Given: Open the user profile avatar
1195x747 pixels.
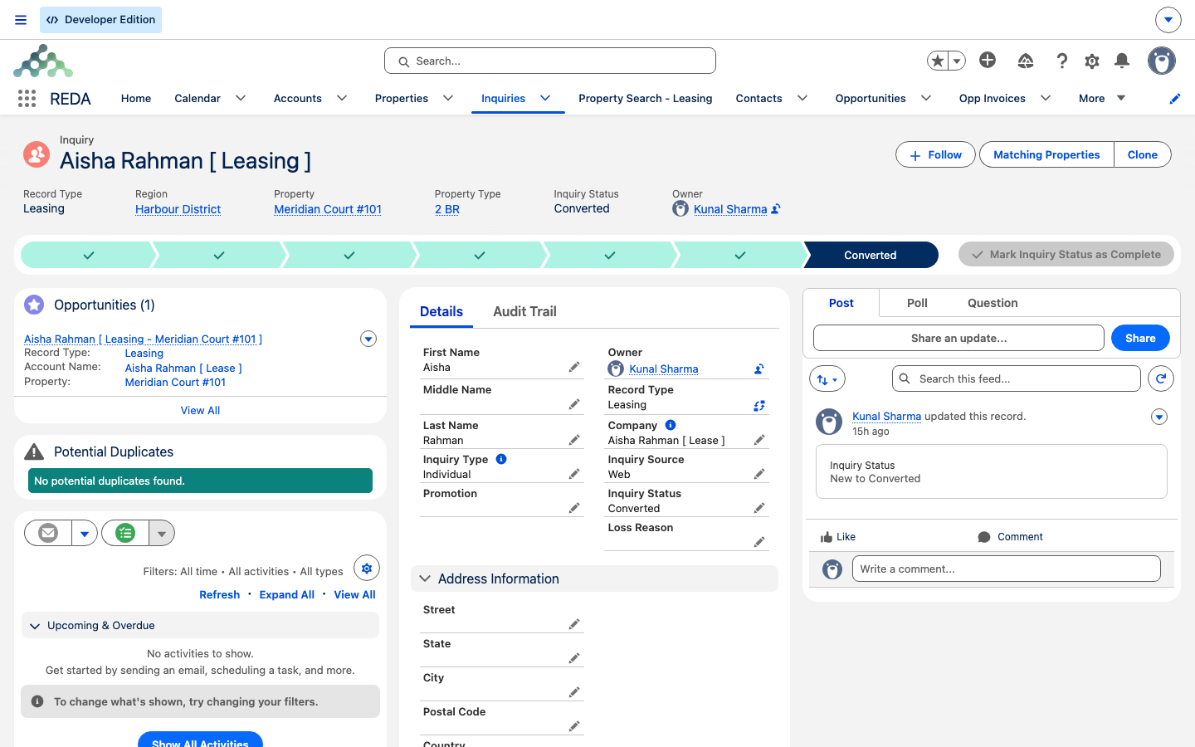Looking at the screenshot, I should click(x=1162, y=61).
